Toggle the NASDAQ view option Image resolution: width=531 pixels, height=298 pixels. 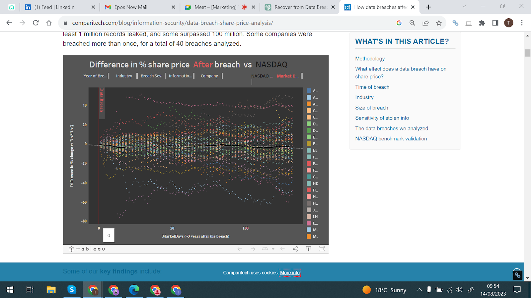[262, 76]
